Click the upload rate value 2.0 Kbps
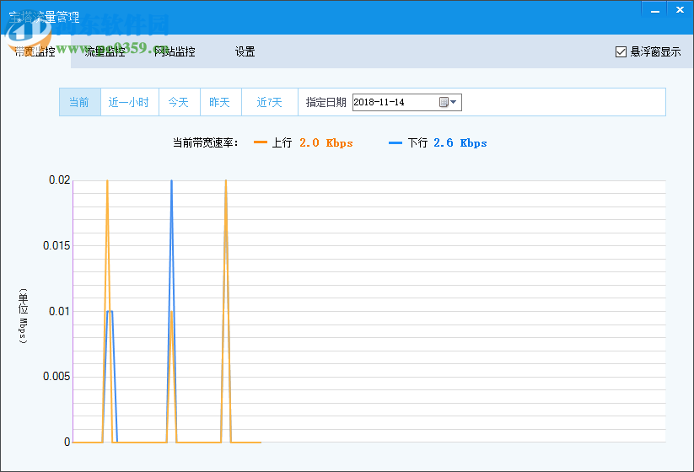 coord(326,143)
